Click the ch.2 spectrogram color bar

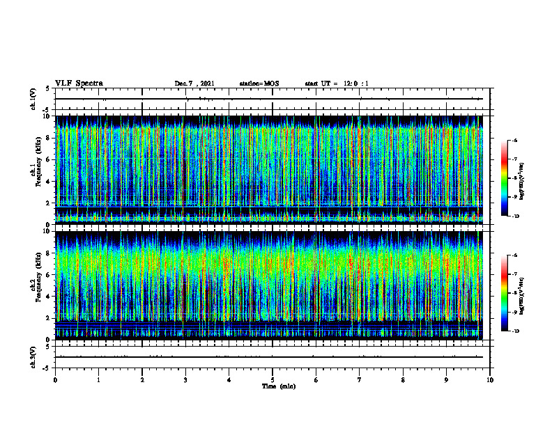pyautogui.click(x=504, y=293)
